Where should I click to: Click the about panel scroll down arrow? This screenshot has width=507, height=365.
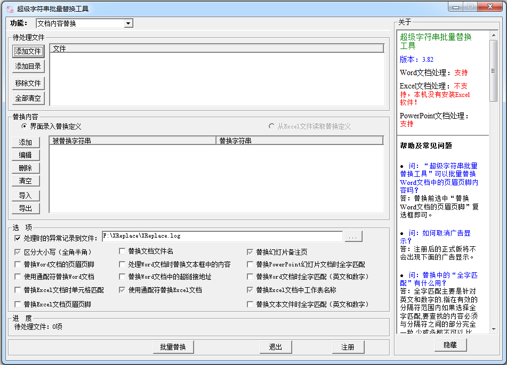click(x=494, y=329)
